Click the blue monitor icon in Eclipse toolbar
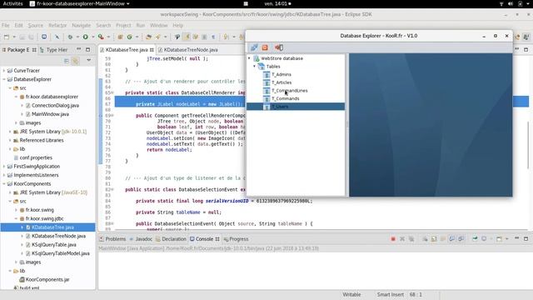533x300 pixels. [44, 37]
